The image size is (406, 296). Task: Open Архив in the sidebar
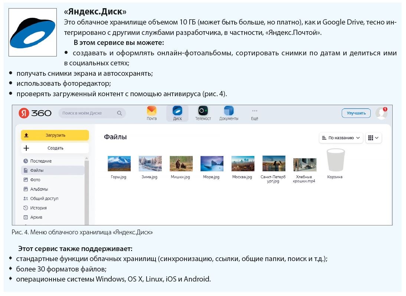click(53, 217)
